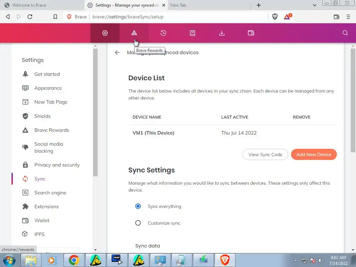Open Wallet in settings sidebar
Viewport: 356px width, 267px height.
point(42,220)
